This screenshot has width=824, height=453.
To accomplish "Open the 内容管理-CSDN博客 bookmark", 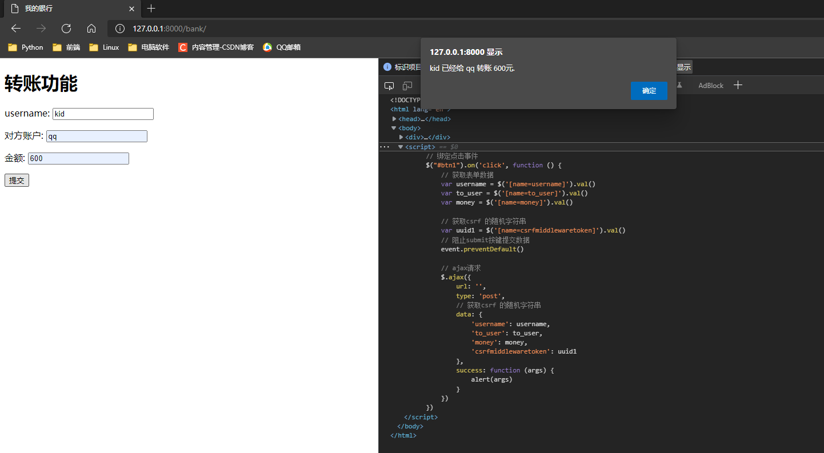I will point(216,47).
